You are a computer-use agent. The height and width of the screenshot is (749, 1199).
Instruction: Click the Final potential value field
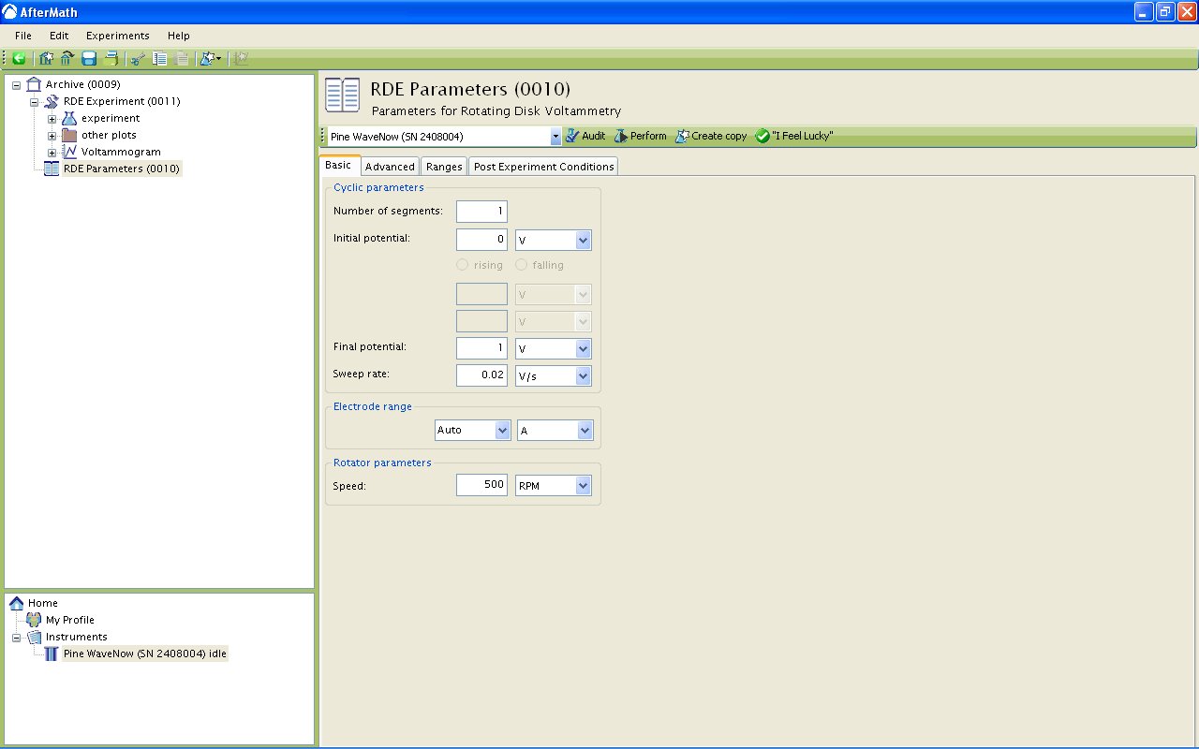[481, 348]
